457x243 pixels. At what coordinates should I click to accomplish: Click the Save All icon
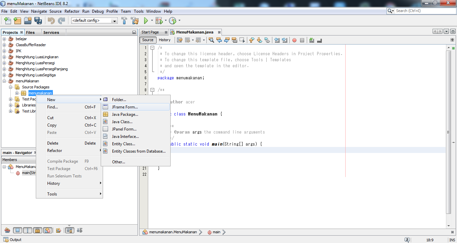(x=38, y=20)
